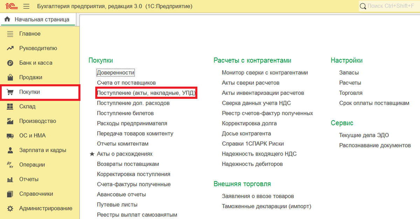Open Счета-фактуры полученные

[x=134, y=184]
